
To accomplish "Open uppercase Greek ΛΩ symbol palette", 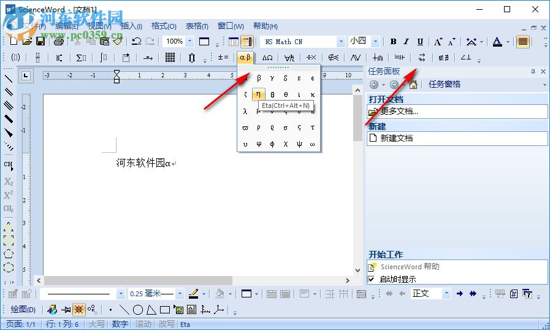I will click(x=267, y=58).
